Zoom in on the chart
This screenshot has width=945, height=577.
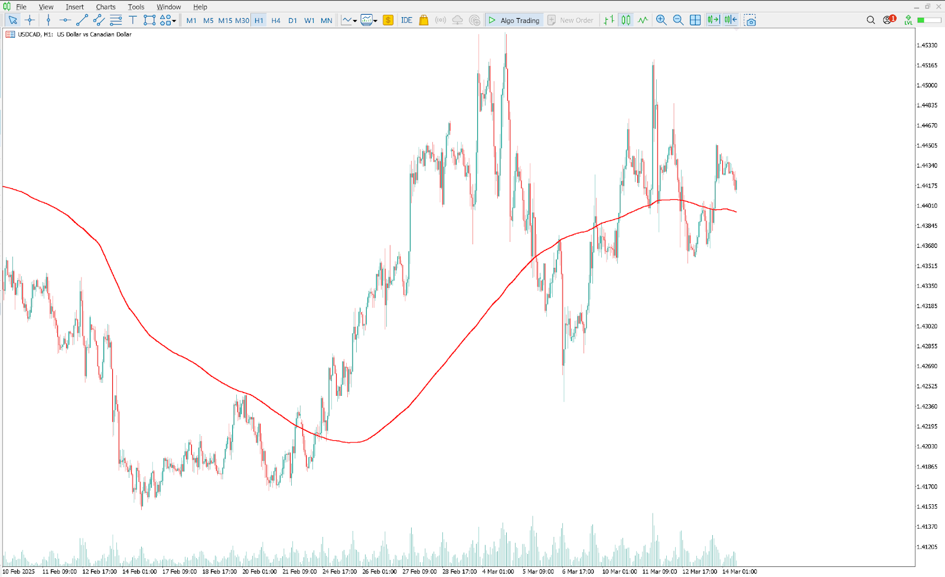coord(661,20)
